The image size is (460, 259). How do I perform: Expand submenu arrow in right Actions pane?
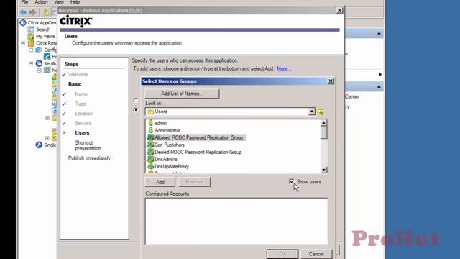coord(380,74)
